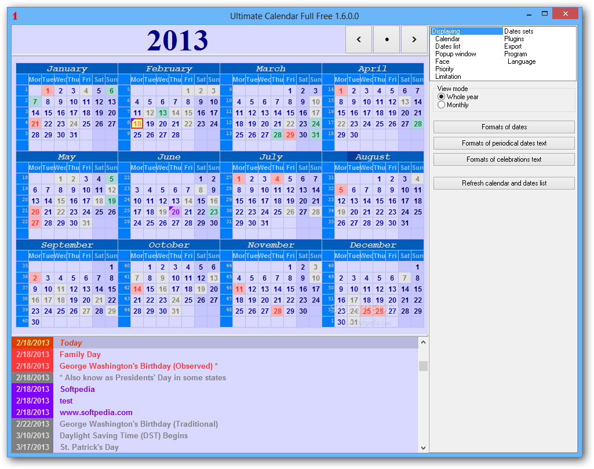Screen dimensions: 594x469
Task: Click Refresh calendar and dates list
Action: (x=504, y=183)
